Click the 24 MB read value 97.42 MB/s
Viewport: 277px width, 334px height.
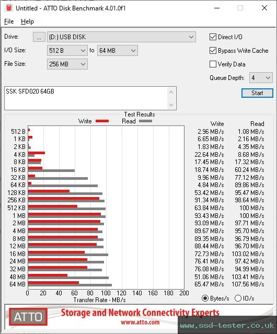tap(249, 261)
